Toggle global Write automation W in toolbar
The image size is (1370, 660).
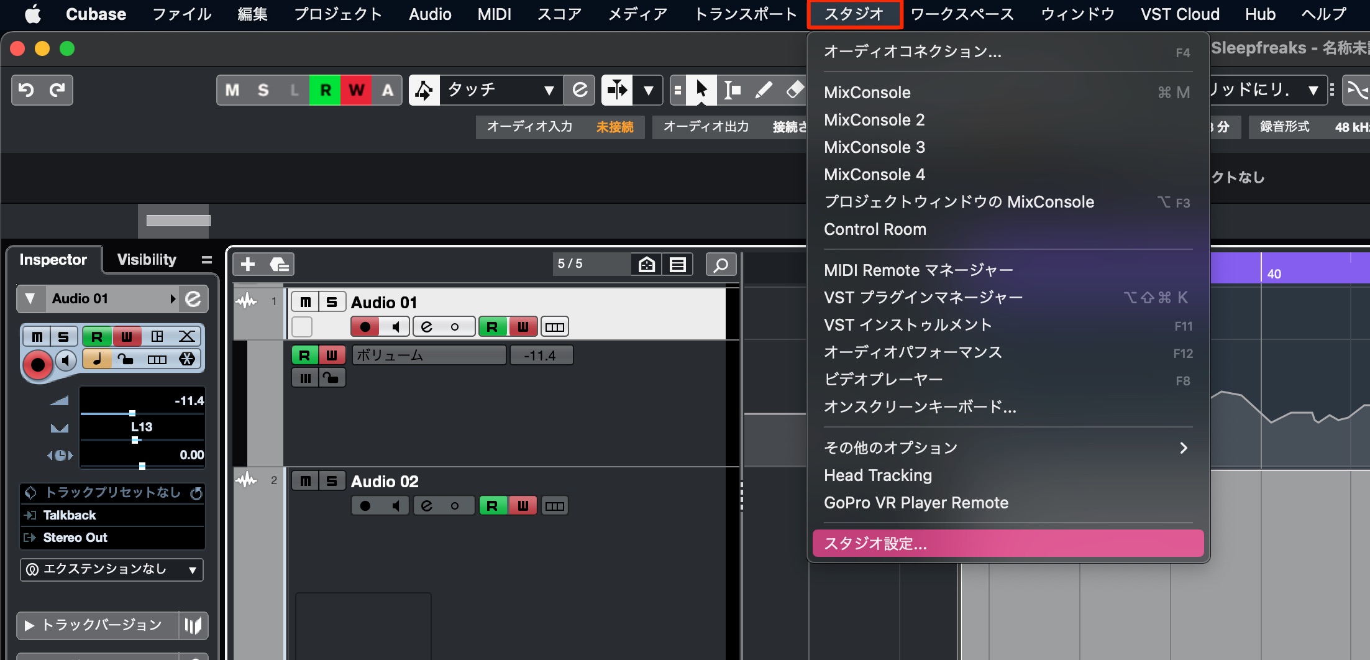(357, 91)
